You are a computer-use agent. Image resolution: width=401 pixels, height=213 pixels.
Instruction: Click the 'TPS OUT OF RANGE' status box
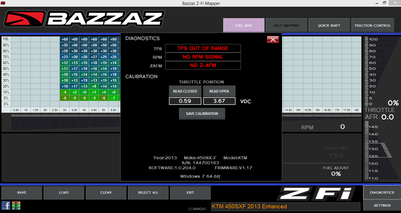pos(203,48)
